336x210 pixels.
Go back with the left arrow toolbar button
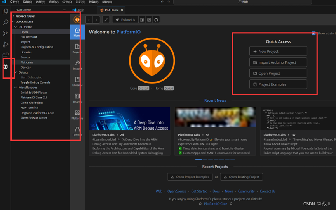click(89, 20)
